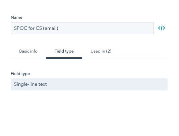Click the Name label above the input
The image size is (179, 136).
point(16,17)
